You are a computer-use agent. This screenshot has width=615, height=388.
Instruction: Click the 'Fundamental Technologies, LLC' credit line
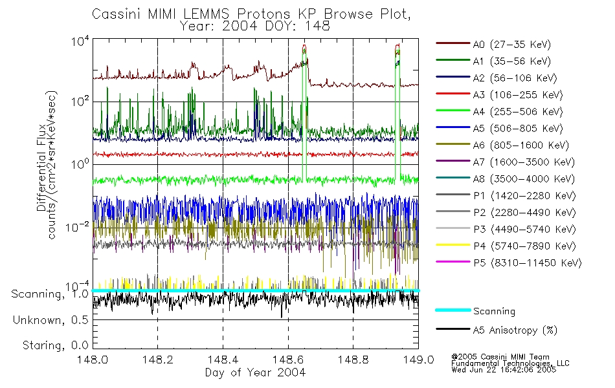[510, 363]
